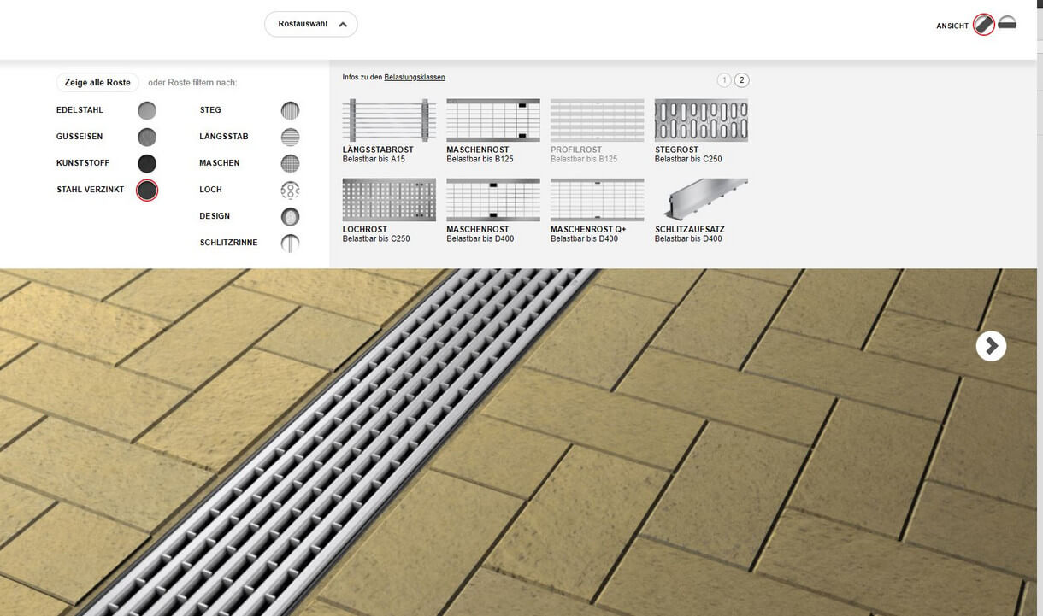Viewport: 1043px width, 616px height.
Task: Select the Kunststoff material filter
Action: 147,163
